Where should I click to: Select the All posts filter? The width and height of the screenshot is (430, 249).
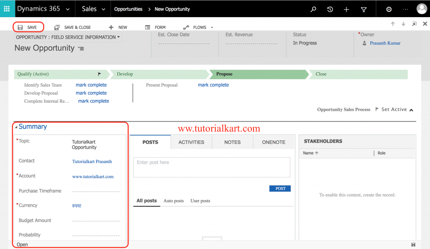coord(147,200)
